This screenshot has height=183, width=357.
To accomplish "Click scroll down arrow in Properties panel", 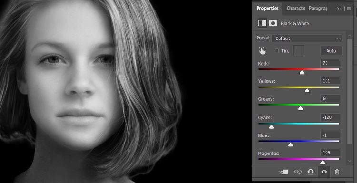I will pyautogui.click(x=350, y=161).
